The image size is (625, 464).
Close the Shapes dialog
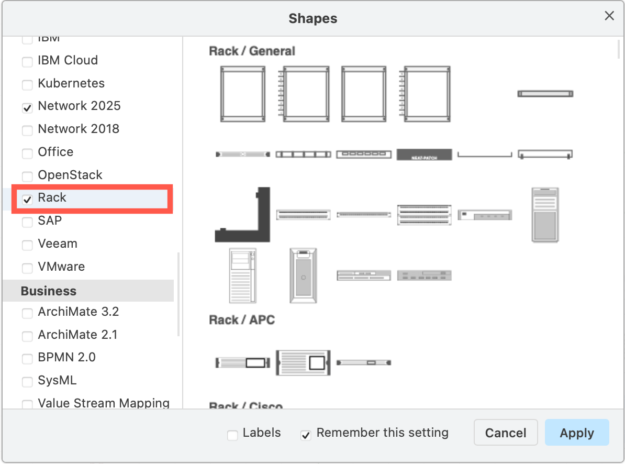click(609, 16)
